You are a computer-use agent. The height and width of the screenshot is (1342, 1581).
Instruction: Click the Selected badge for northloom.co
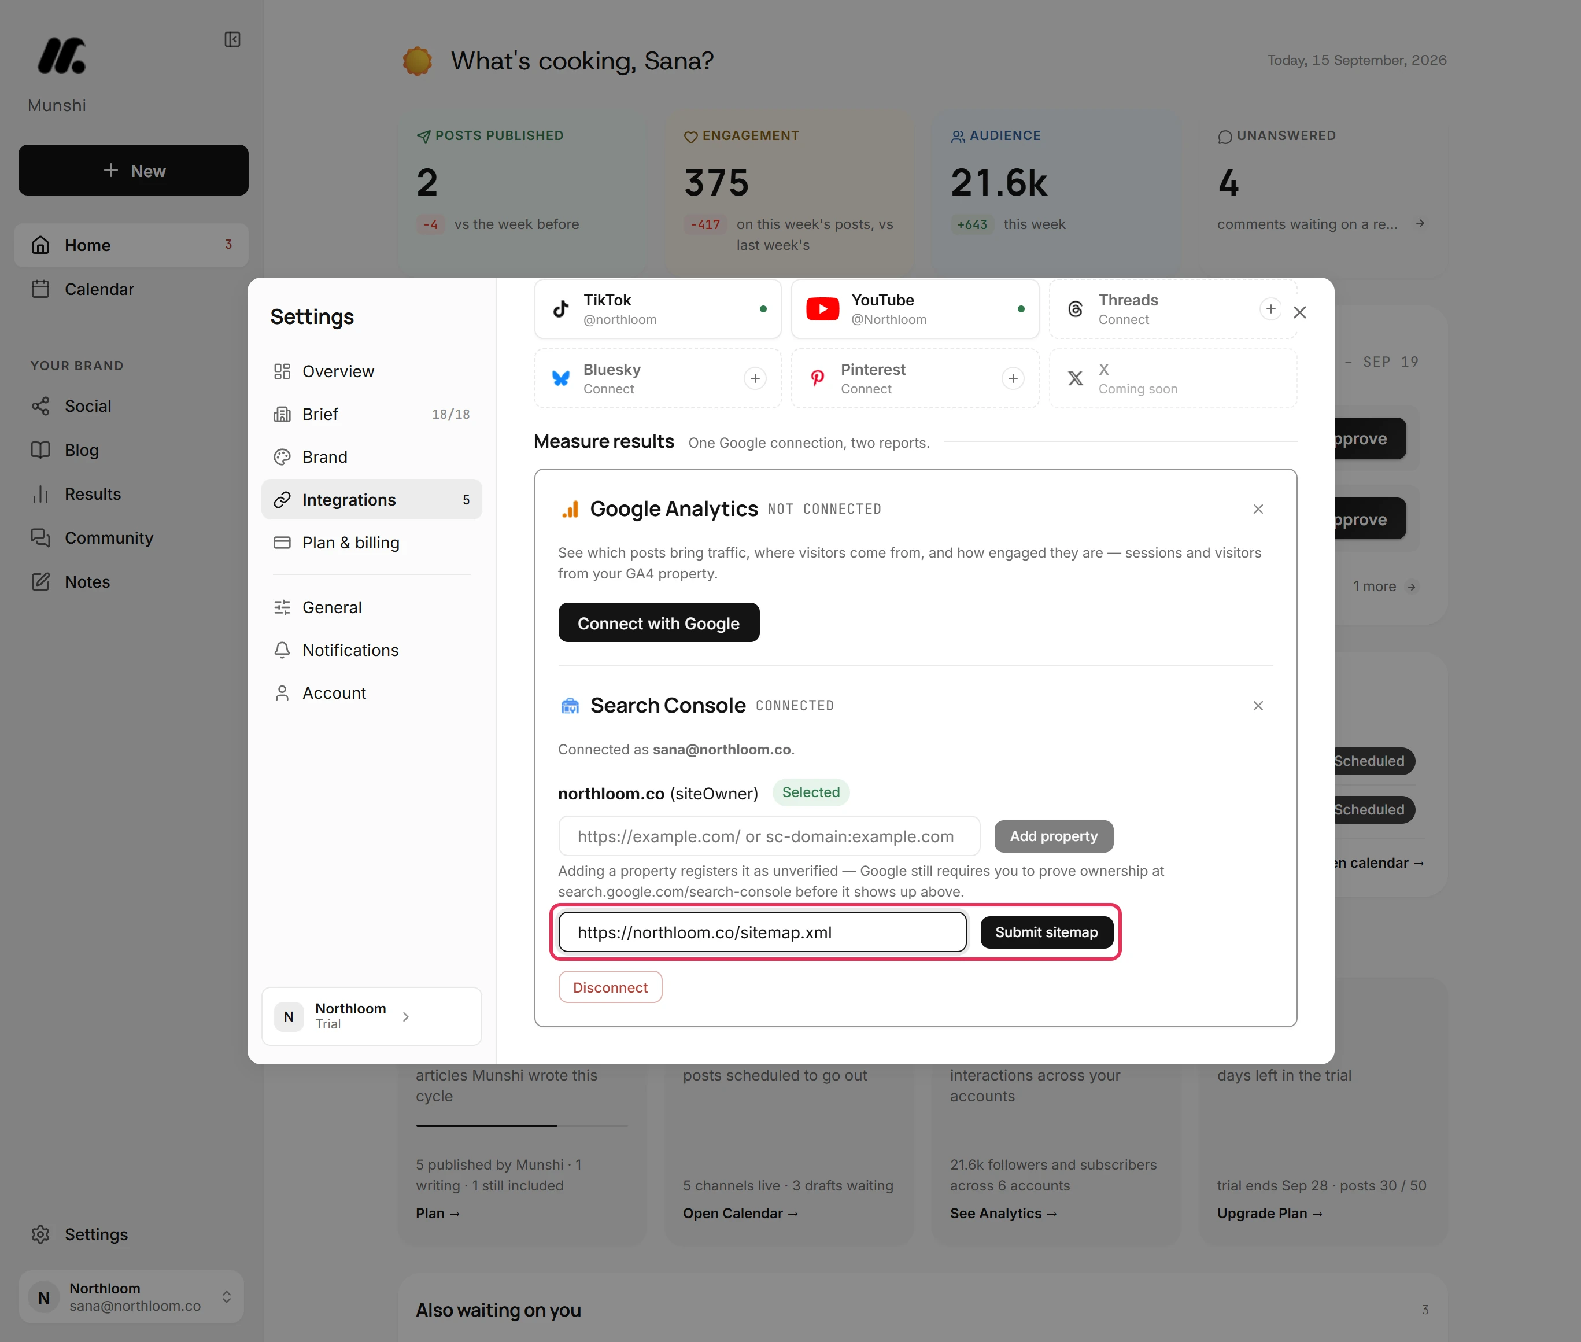(x=811, y=792)
